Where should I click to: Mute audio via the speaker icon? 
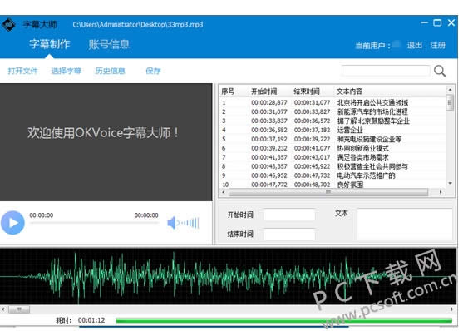tap(172, 223)
